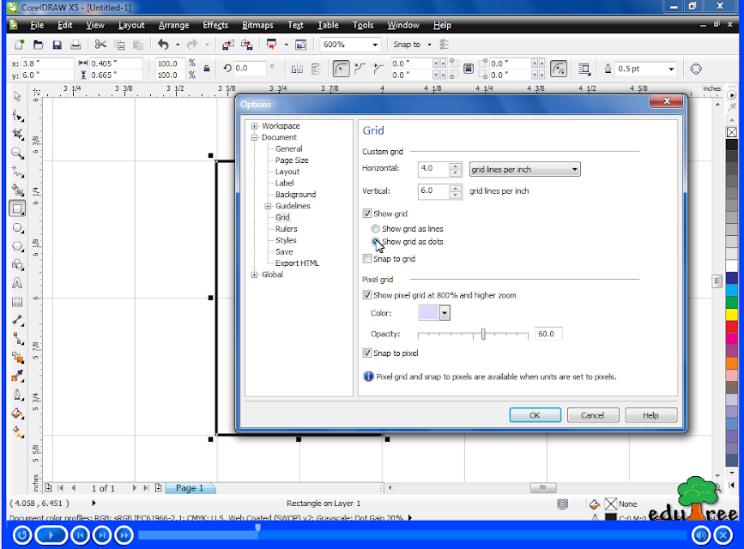
Task: Click the Horizontal grid value field
Action: click(433, 168)
